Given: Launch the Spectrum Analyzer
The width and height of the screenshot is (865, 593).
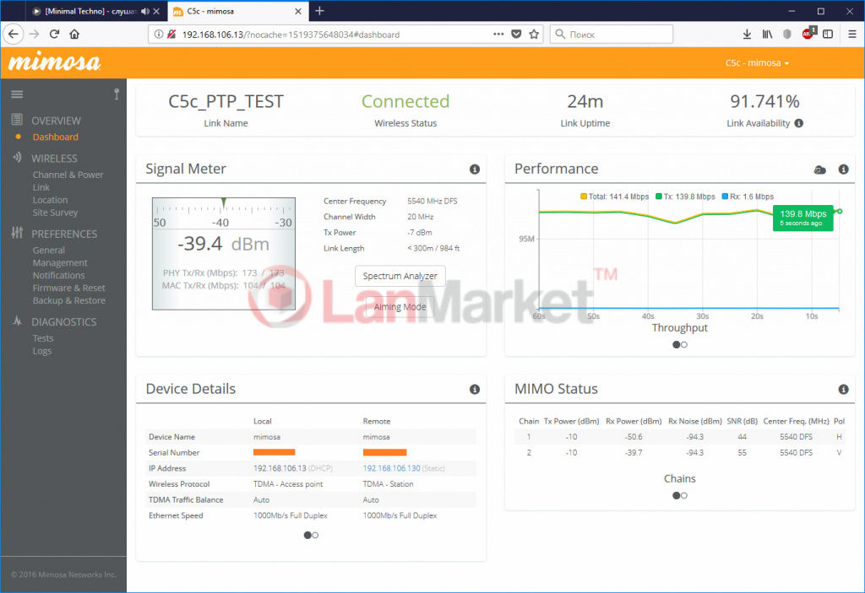Looking at the screenshot, I should click(x=400, y=276).
